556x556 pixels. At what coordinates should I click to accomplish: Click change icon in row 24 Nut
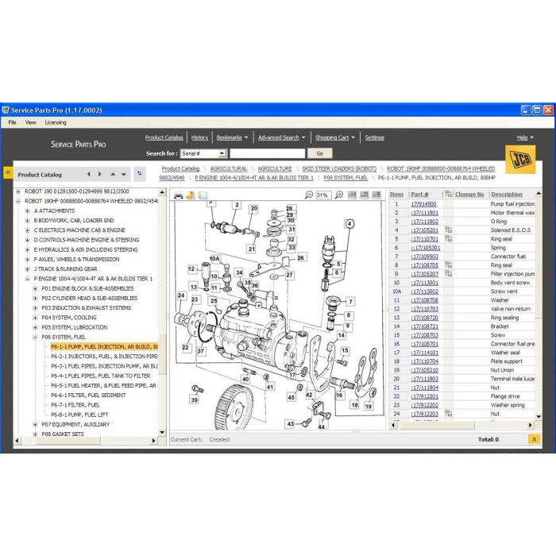pyautogui.click(x=448, y=414)
